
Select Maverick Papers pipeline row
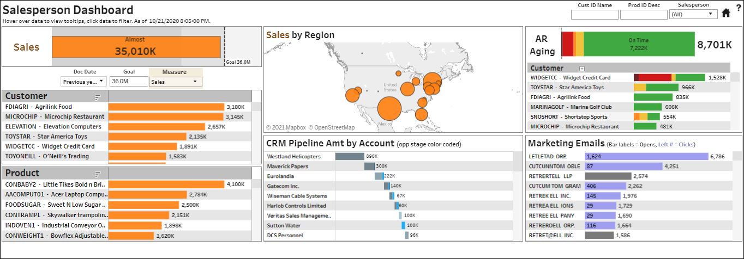pyautogui.click(x=389, y=166)
